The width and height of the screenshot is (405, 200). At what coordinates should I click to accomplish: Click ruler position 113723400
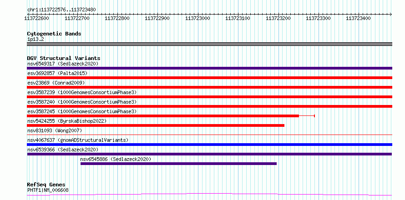(x=358, y=18)
